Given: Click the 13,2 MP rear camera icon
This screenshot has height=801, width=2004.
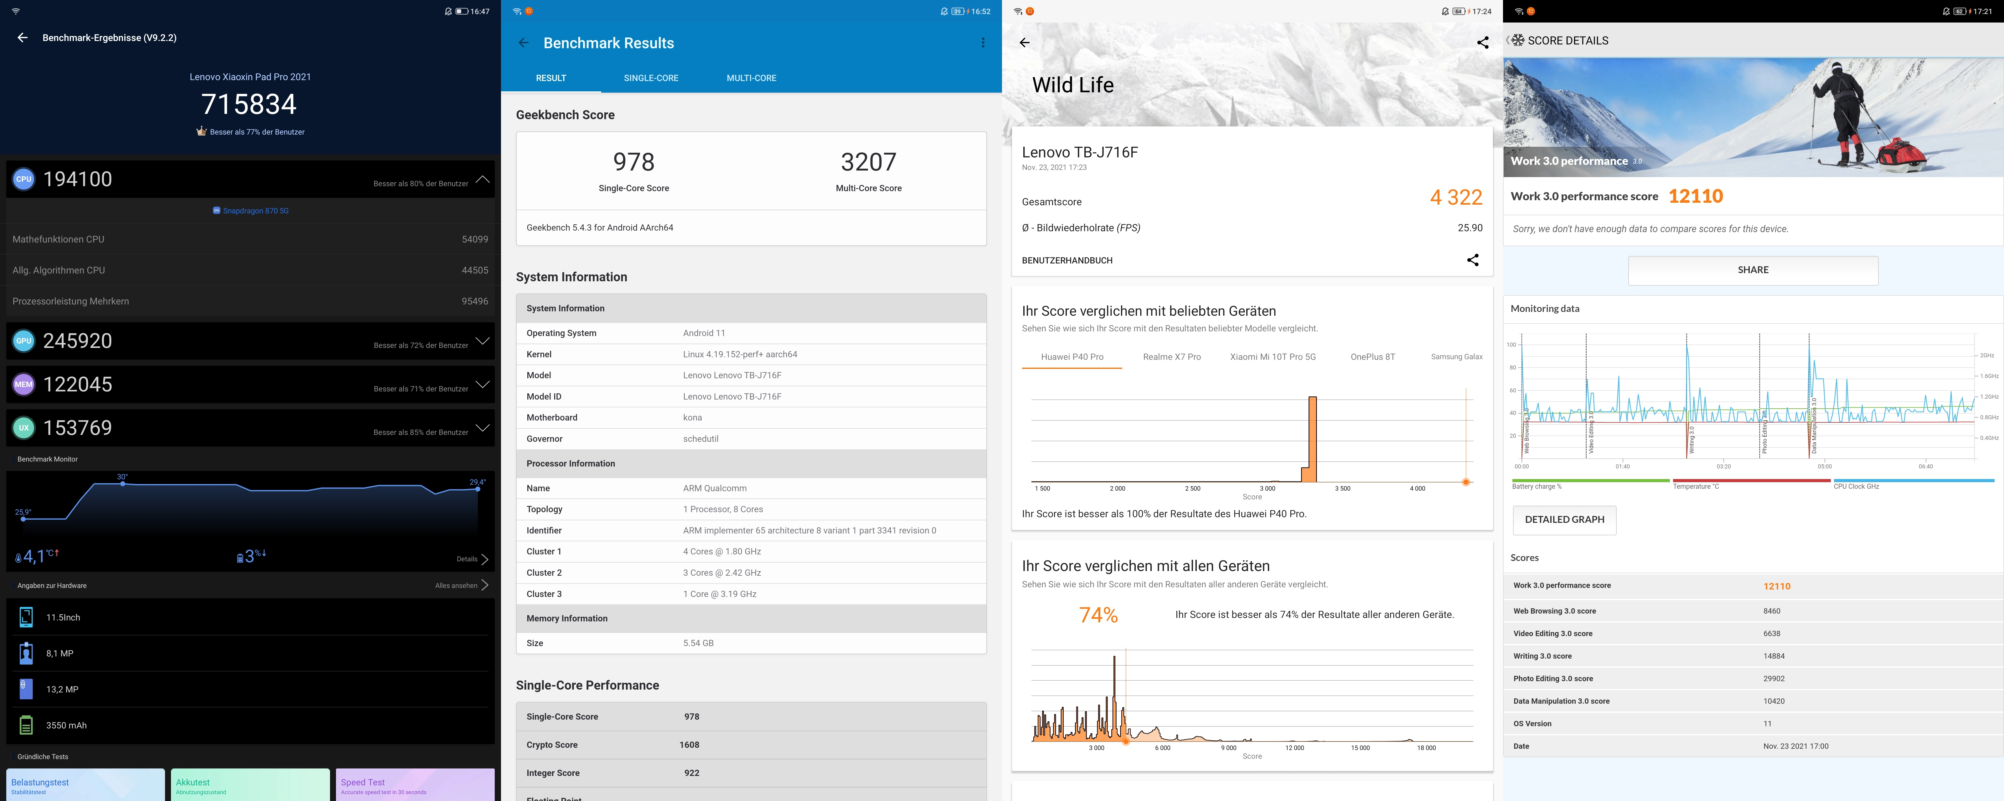Looking at the screenshot, I should (x=26, y=689).
